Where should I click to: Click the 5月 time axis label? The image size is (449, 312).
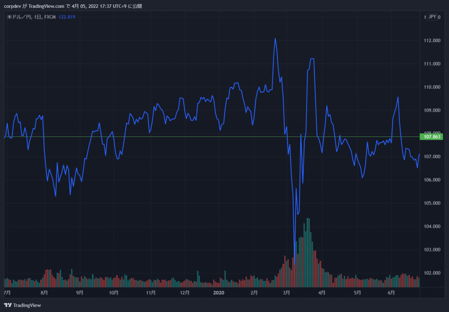[x=357, y=293]
